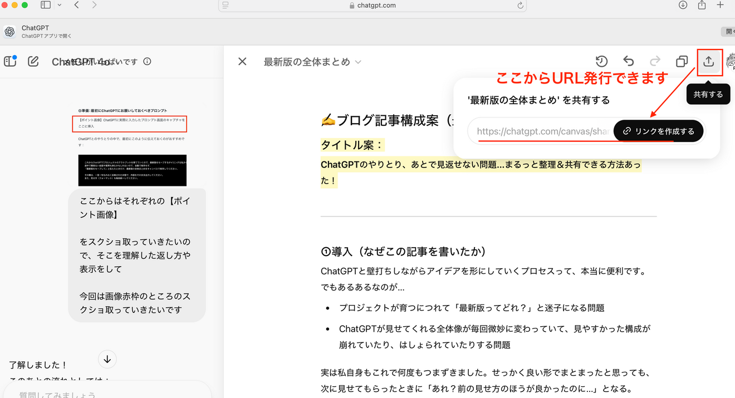This screenshot has width=735, height=398.
Task: Show canvas version history clock icon
Action: [x=601, y=61]
